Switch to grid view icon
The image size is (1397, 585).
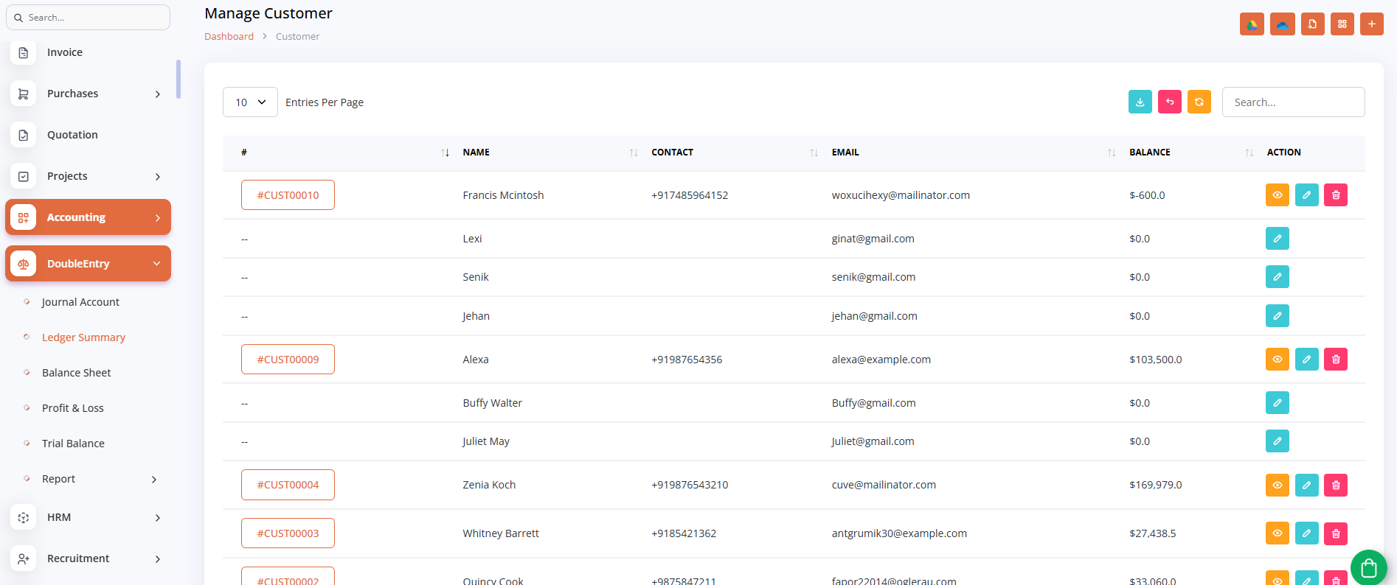pyautogui.click(x=1342, y=24)
